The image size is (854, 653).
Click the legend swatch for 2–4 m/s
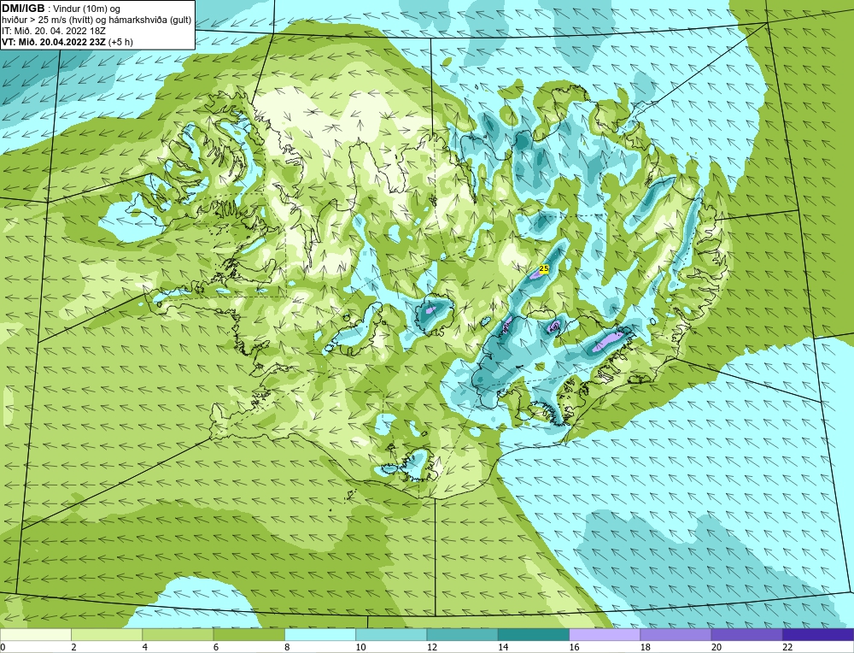107,635
